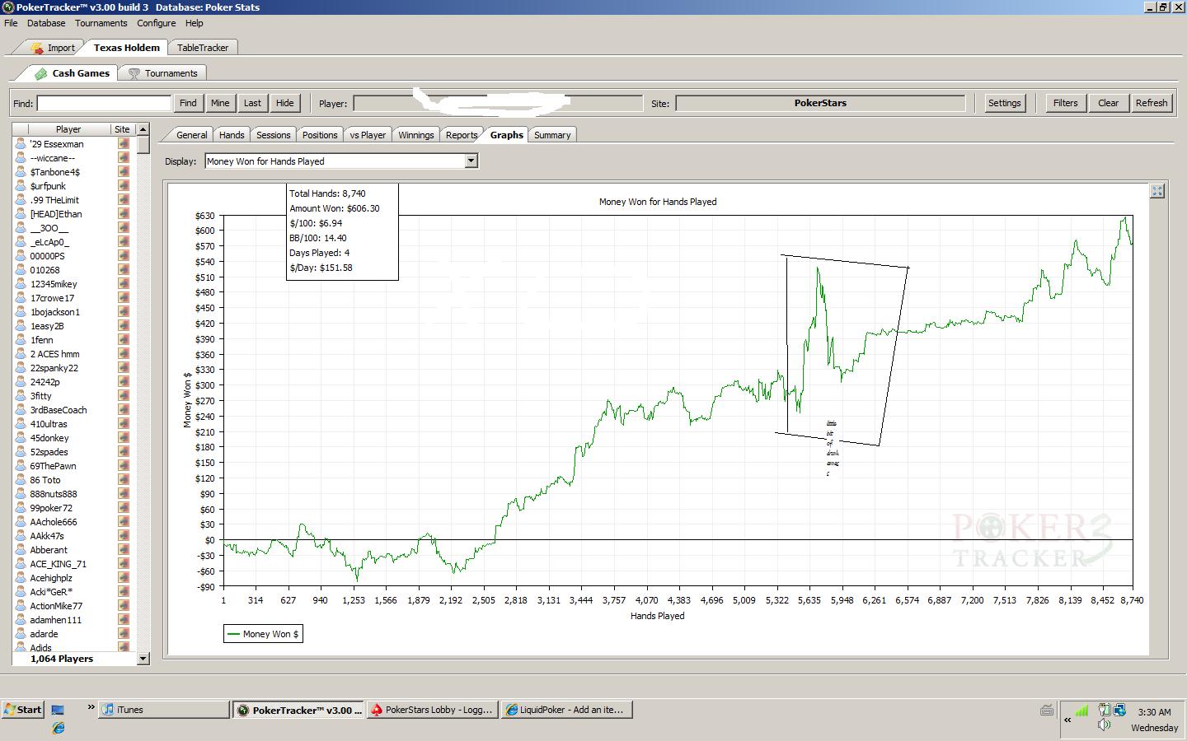
Task: Open the Help menu
Action: pos(195,23)
